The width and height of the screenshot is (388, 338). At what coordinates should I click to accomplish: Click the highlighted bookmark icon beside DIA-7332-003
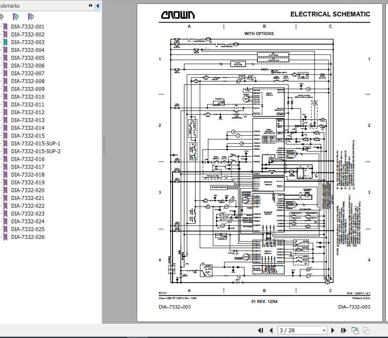point(5,42)
